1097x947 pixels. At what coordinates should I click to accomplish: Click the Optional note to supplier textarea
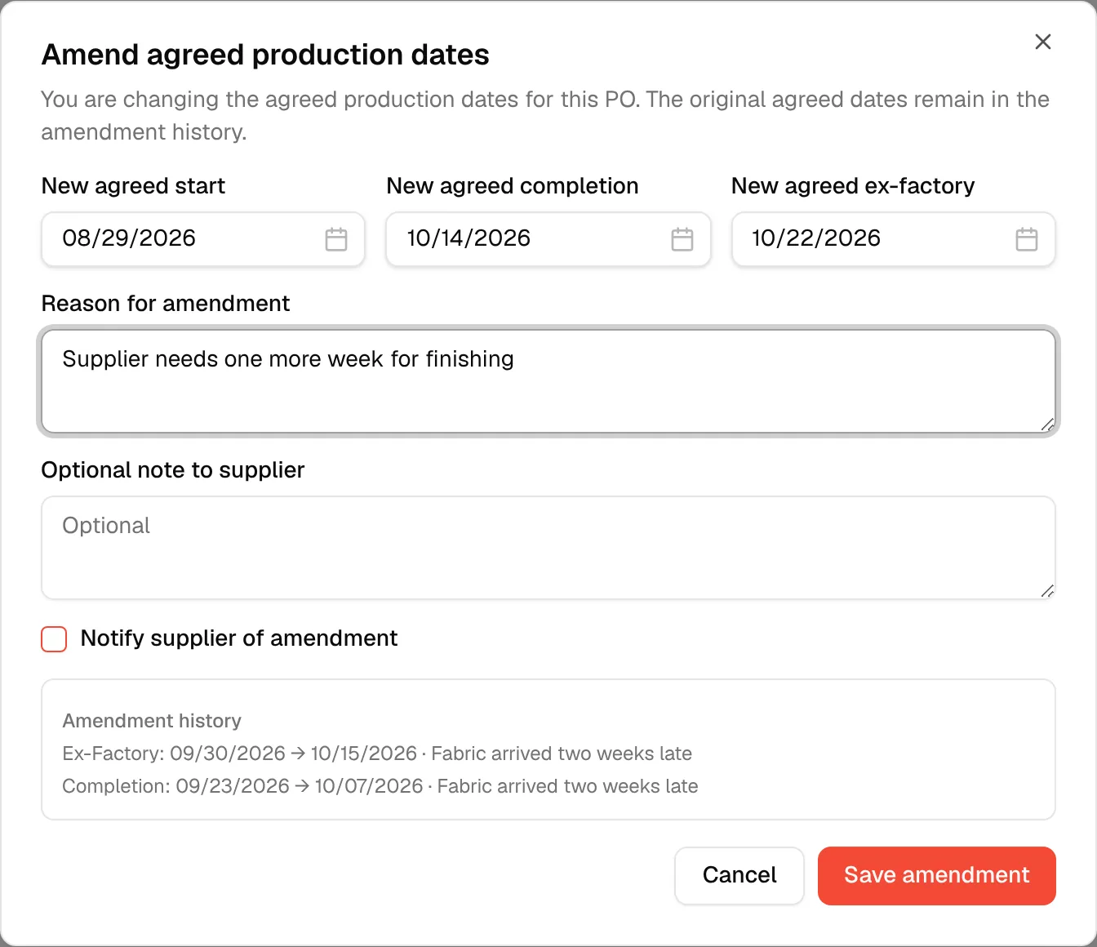(x=548, y=548)
